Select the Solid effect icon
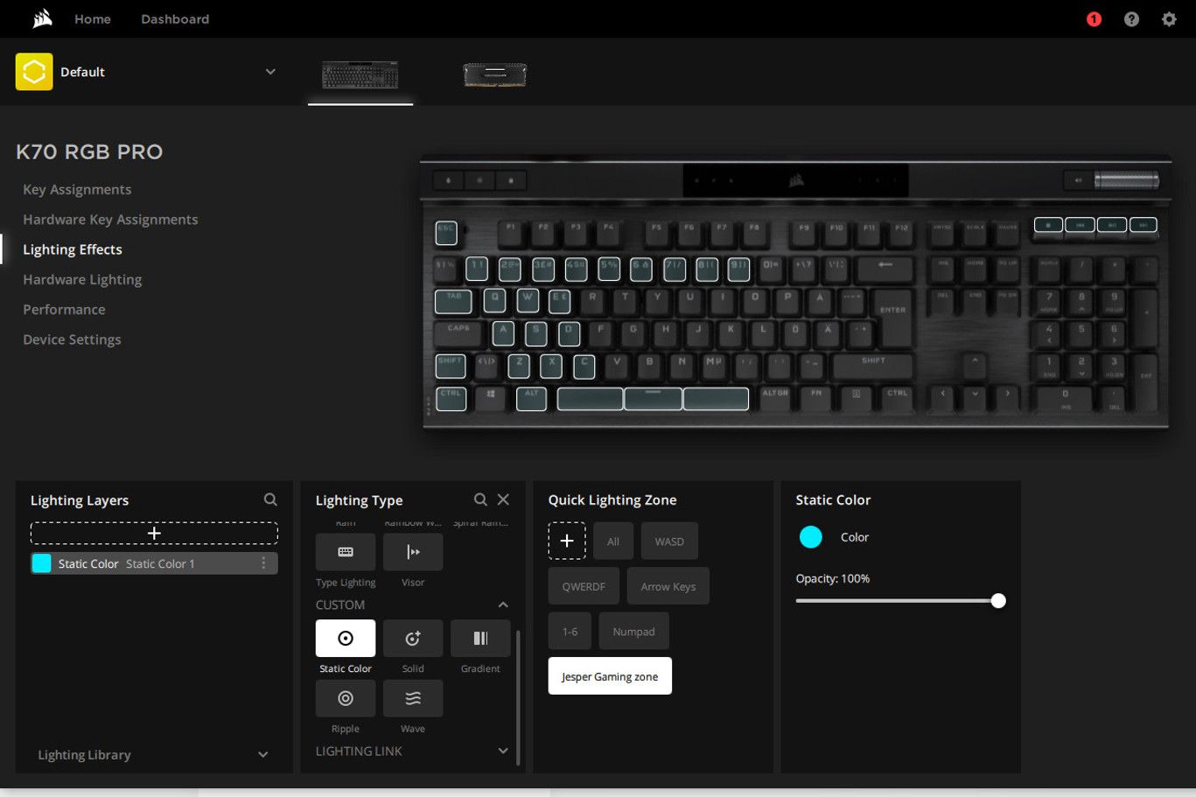 (413, 639)
